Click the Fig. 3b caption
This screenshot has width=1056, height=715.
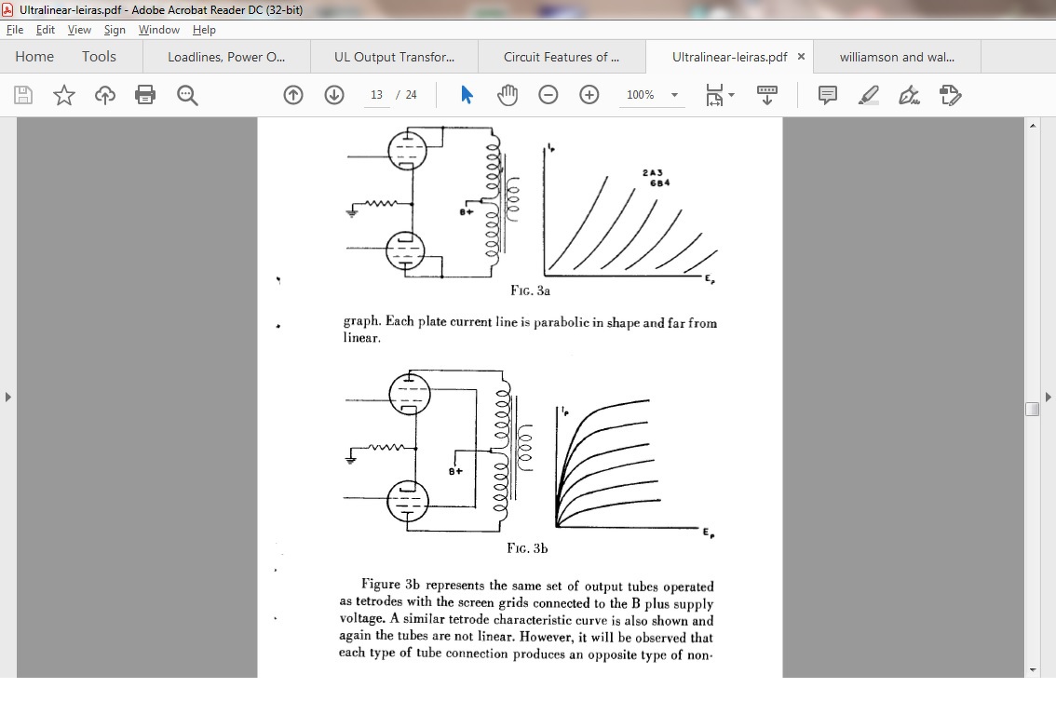pyautogui.click(x=527, y=548)
